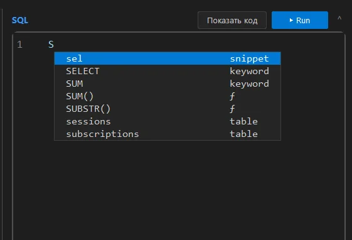Pick the SUM keyword suggestion

[168, 84]
